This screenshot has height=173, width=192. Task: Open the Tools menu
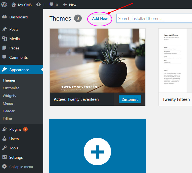pyautogui.click(x=14, y=148)
